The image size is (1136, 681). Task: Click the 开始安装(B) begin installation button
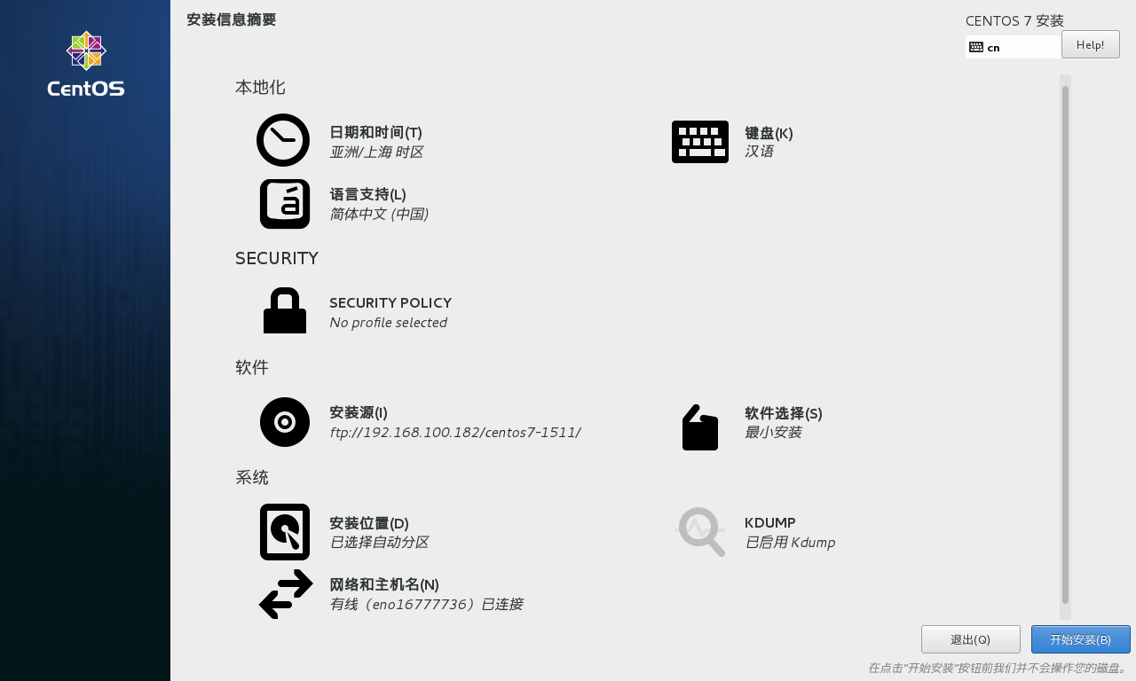[1081, 639]
